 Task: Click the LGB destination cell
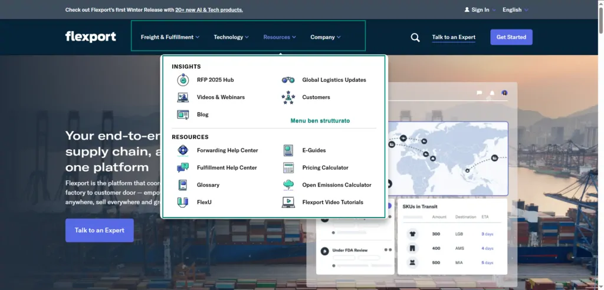(459, 234)
